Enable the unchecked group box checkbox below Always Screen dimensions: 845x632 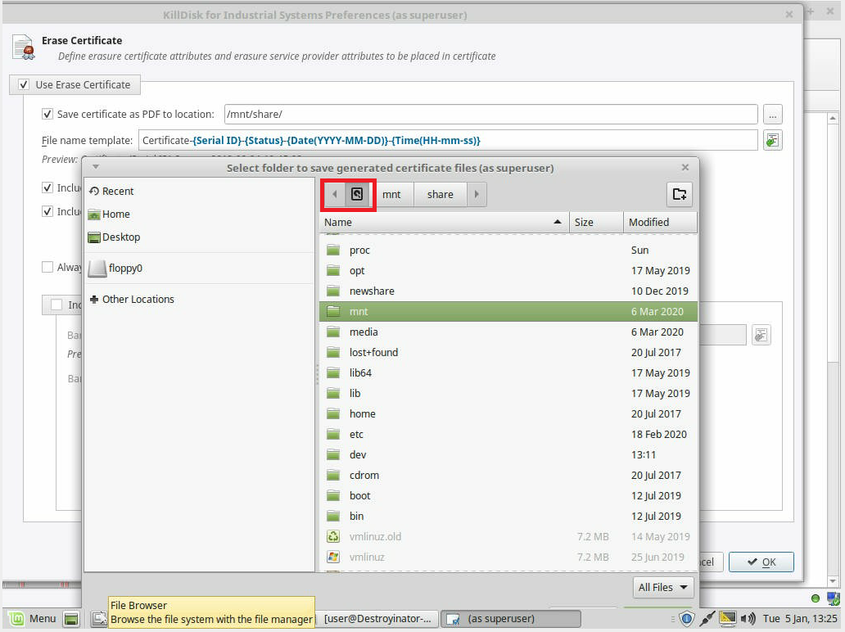pyautogui.click(x=56, y=305)
